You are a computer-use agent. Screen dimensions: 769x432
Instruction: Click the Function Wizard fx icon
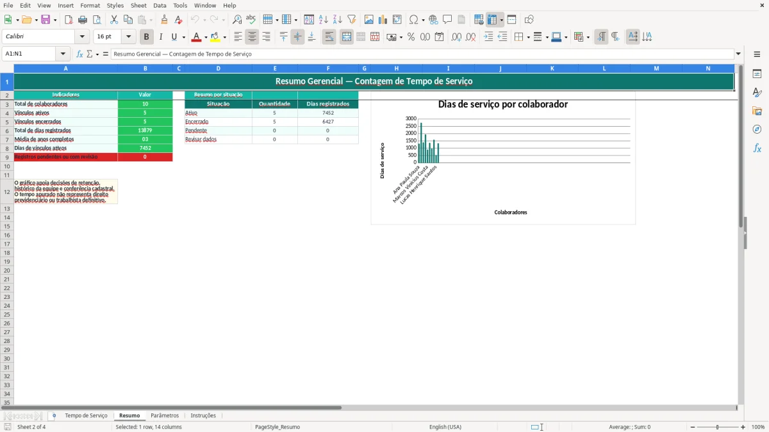pyautogui.click(x=79, y=54)
